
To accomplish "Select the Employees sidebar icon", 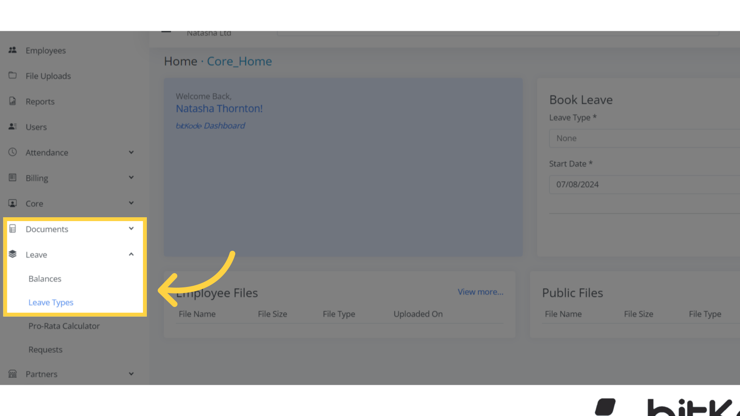I will coord(12,50).
